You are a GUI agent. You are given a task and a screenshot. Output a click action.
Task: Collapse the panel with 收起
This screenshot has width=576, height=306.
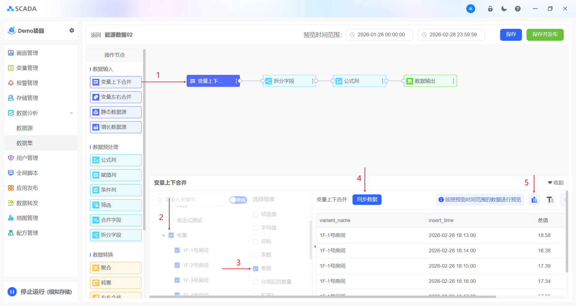pyautogui.click(x=556, y=183)
